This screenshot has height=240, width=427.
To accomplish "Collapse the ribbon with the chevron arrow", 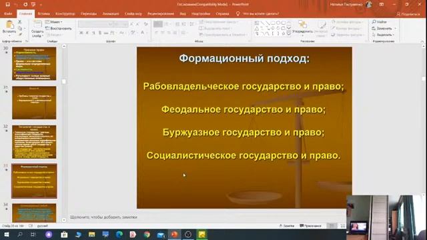I will (x=422, y=41).
